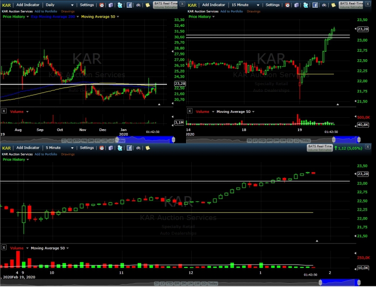Viewport: 376px width, 287px height.
Task: Open the alarm clock alert icon in 15 Minute chart
Action: [288, 5]
